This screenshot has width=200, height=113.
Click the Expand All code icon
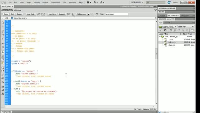tap(3, 38)
